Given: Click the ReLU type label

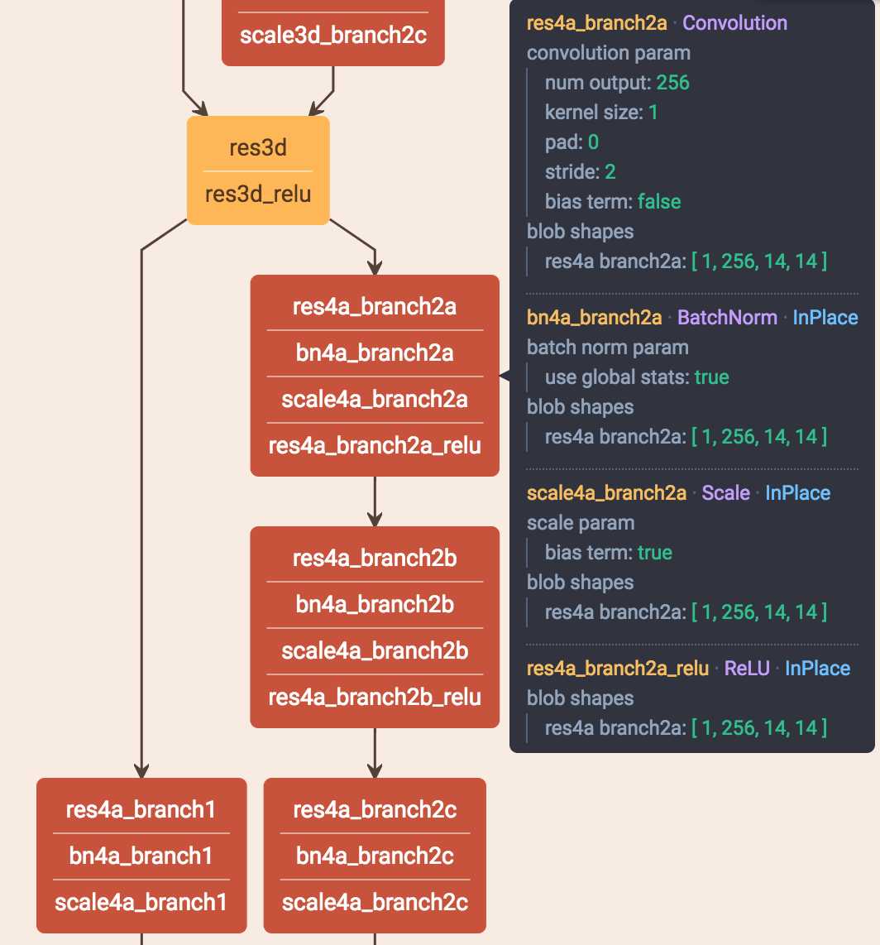Looking at the screenshot, I should 747,669.
